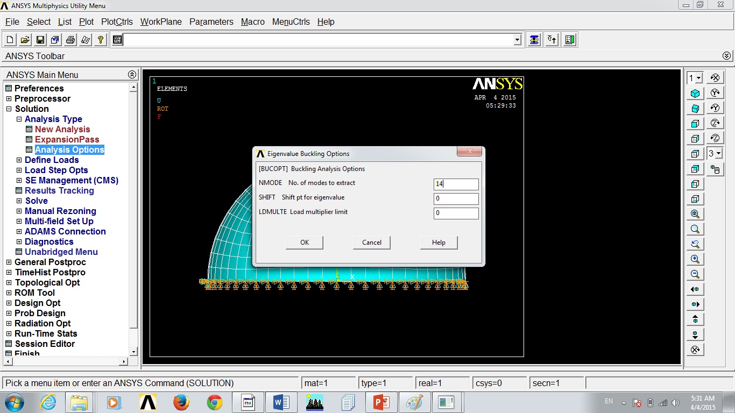Screen dimensions: 735x413
Task: Click the NMODE modes to extract field
Action: coord(456,184)
